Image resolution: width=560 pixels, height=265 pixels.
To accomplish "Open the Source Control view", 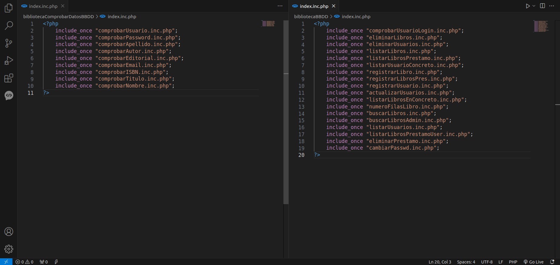I will tap(9, 43).
